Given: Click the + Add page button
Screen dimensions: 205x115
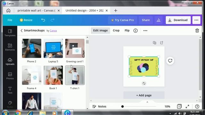Looking at the screenshot, I should click(144, 95).
